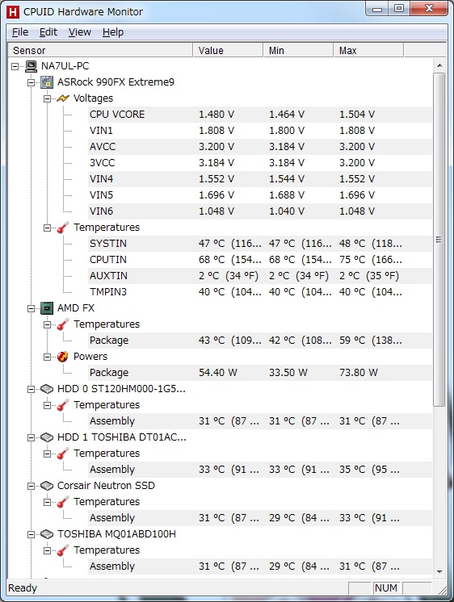Select the AVCC voltage row
The width and height of the screenshot is (454, 602).
pyautogui.click(x=260, y=147)
